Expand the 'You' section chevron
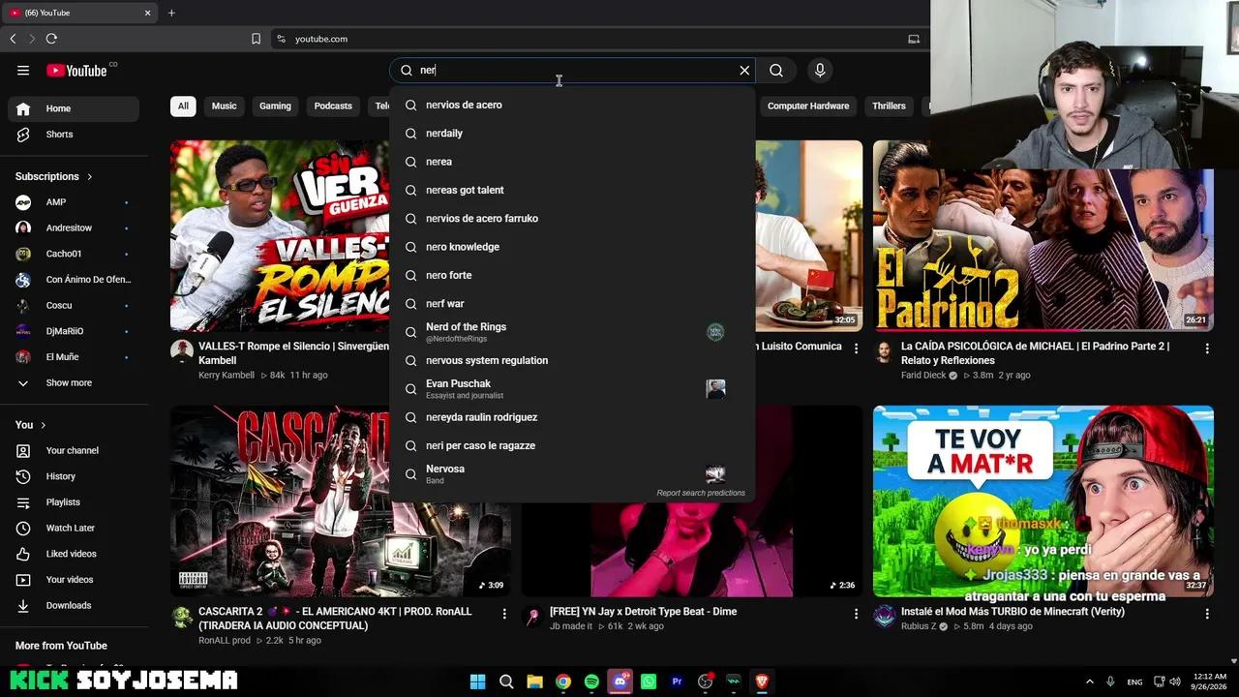 43,425
